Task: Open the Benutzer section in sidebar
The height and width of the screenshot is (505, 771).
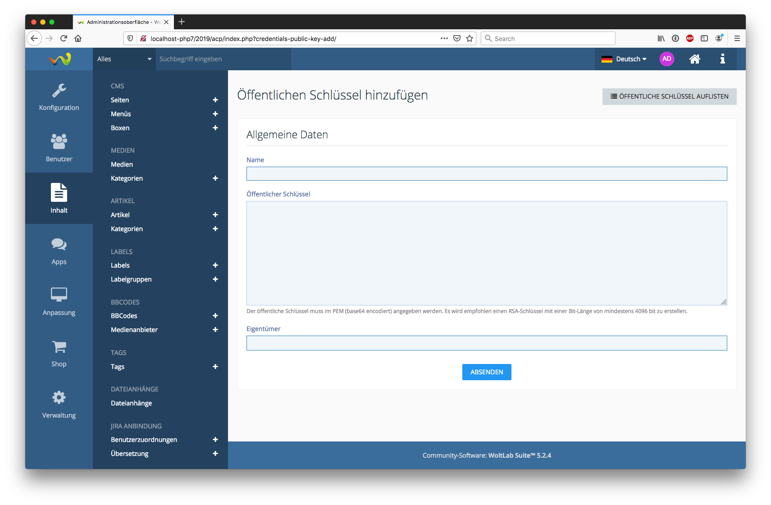Action: click(x=59, y=147)
